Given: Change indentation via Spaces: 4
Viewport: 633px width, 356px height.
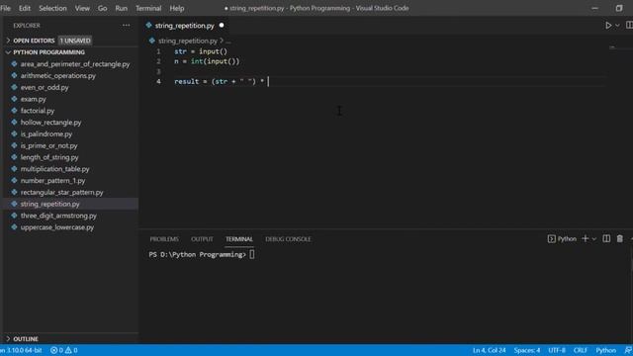Looking at the screenshot, I should (527, 350).
